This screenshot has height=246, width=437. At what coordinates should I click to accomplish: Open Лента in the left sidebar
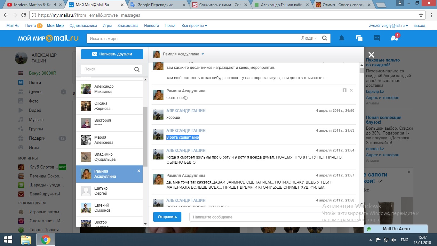point(35,82)
